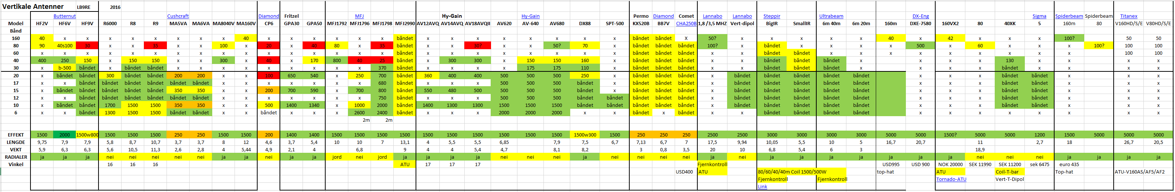1175x192 pixels.
Task: Select the 'MA8040V' model cell
Action: pyautogui.click(x=223, y=24)
